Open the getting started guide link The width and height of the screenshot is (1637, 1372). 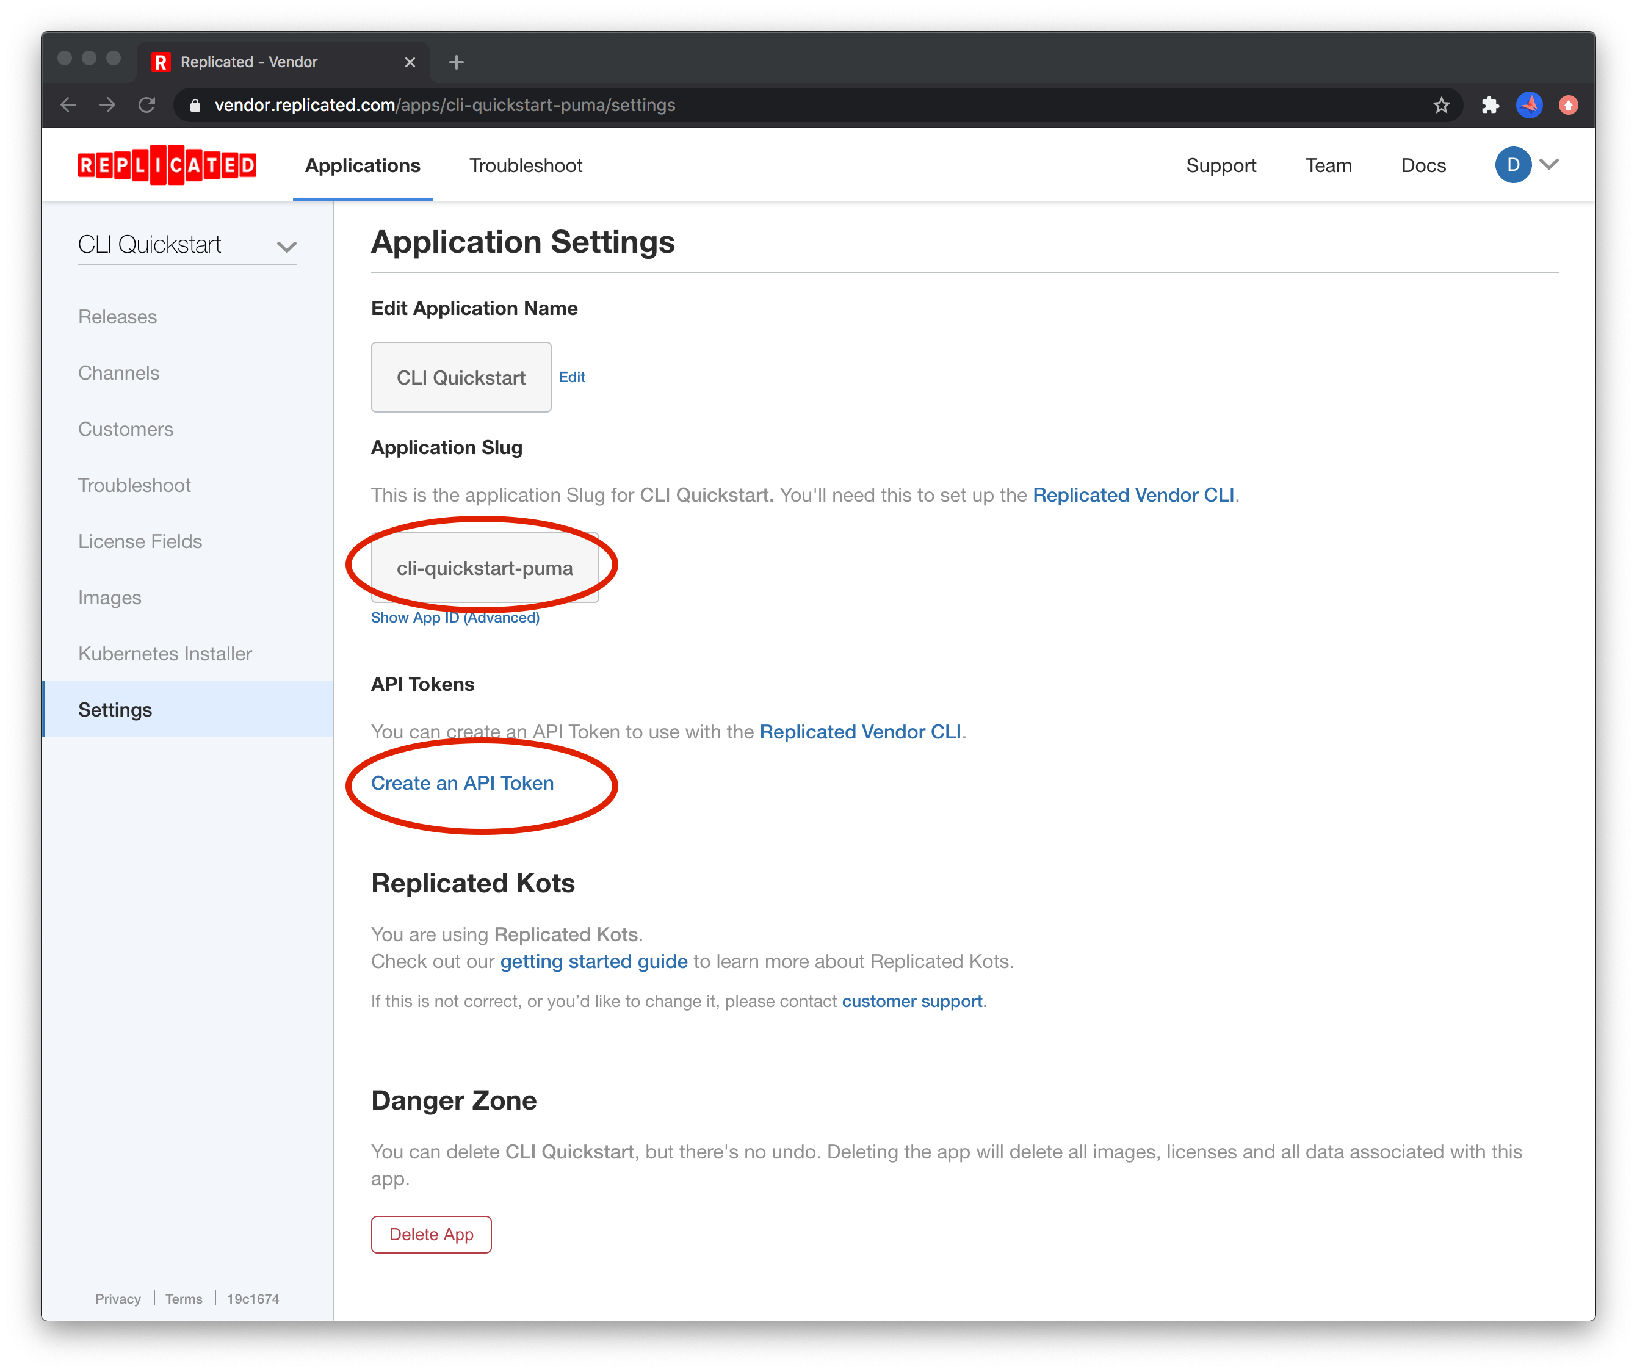[593, 961]
